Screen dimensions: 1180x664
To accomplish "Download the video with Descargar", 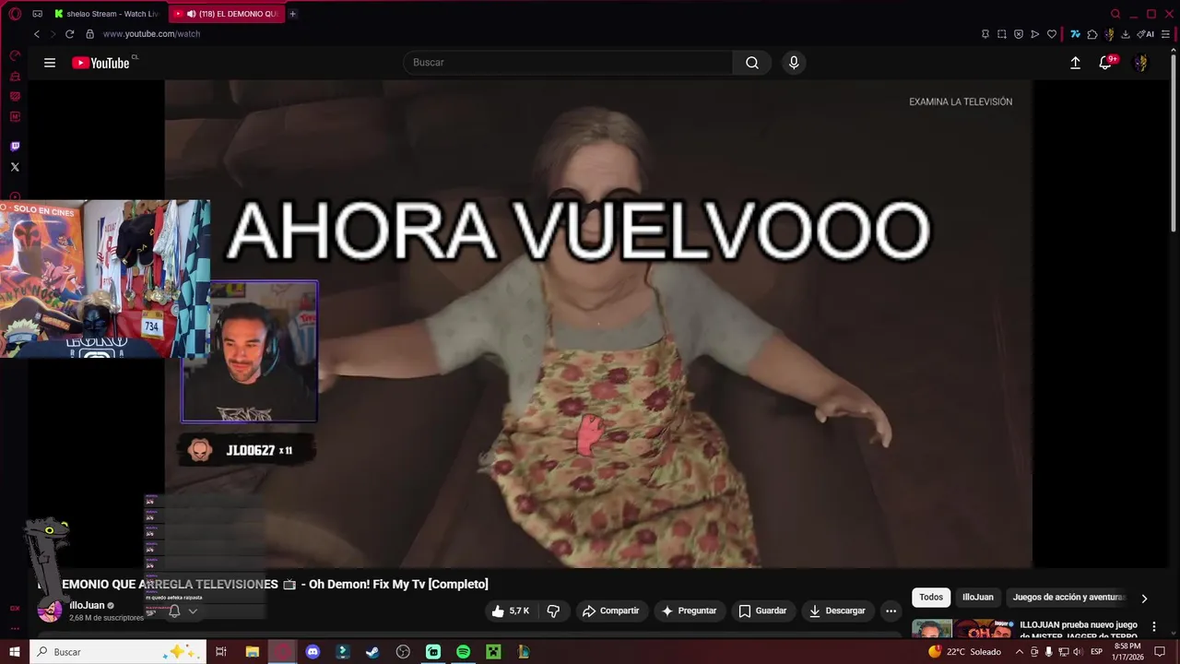I will (x=837, y=611).
